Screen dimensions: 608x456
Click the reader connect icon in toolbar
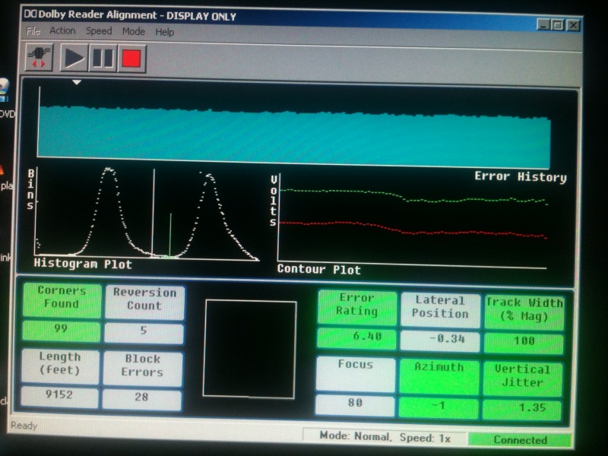pyautogui.click(x=38, y=59)
